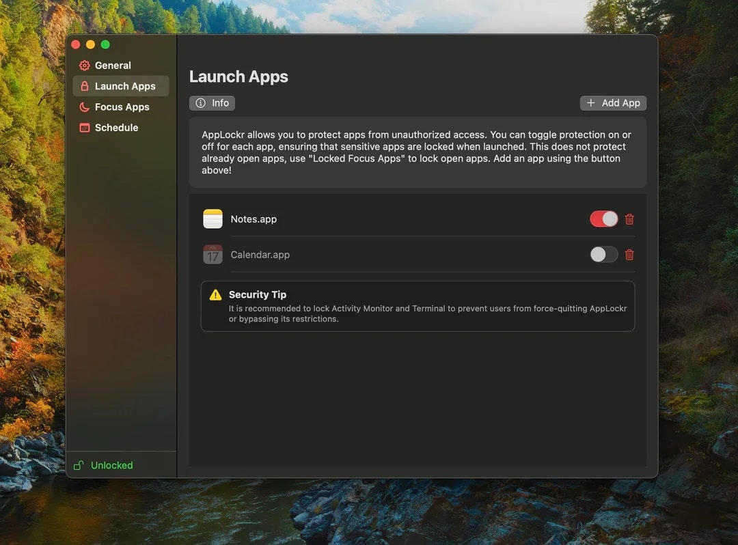Select the Calendar.app label

[x=260, y=255]
